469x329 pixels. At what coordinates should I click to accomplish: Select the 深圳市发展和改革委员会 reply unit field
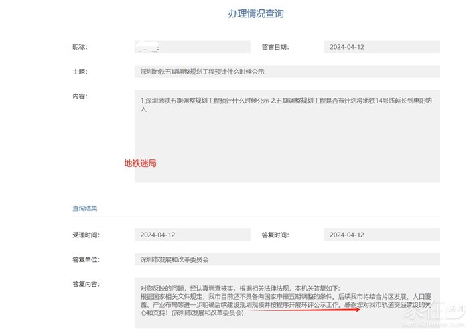pos(286,259)
